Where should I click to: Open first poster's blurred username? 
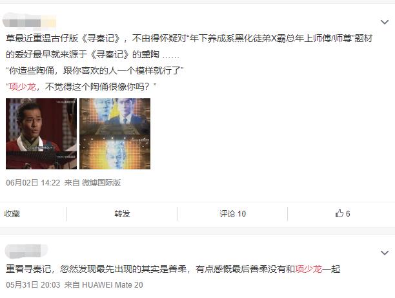29,21
